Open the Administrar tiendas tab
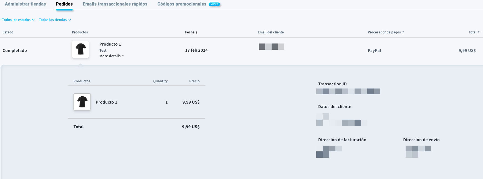 [25, 4]
